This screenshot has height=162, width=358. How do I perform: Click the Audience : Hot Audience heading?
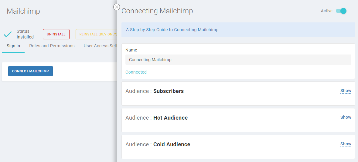tap(156, 117)
